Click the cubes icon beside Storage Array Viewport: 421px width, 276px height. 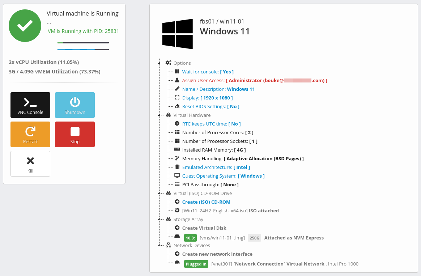[168, 219]
